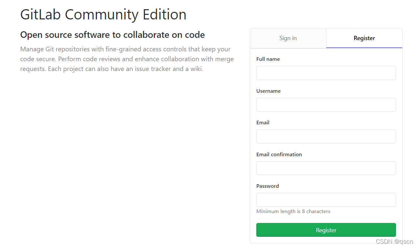Click the Email label text

pos(263,122)
